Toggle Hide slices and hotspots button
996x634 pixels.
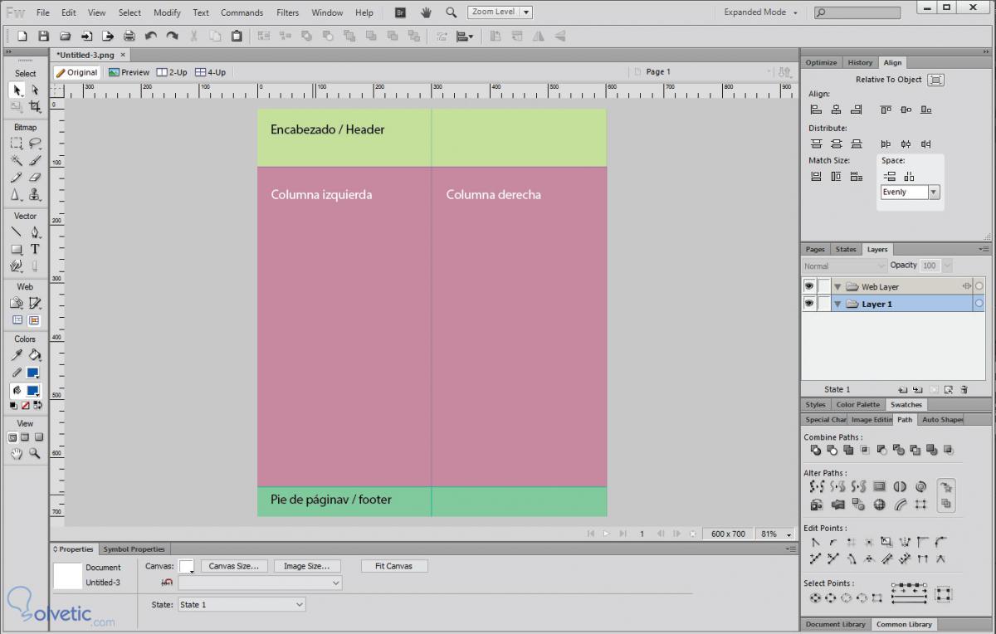pyautogui.click(x=17, y=320)
